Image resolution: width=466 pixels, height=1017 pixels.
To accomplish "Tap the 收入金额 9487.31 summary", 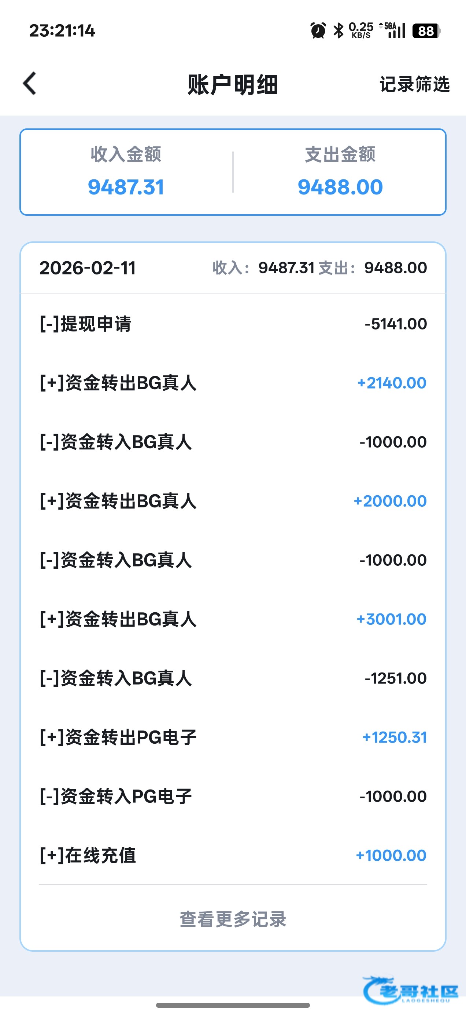I will [126, 172].
